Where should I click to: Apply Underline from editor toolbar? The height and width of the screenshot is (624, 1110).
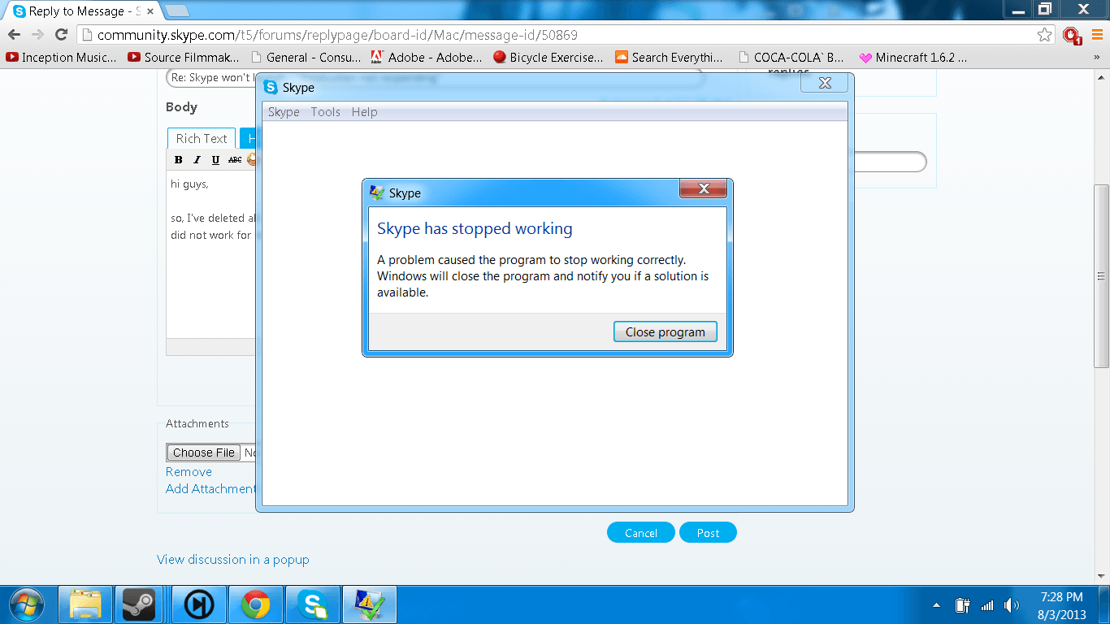pyautogui.click(x=215, y=160)
